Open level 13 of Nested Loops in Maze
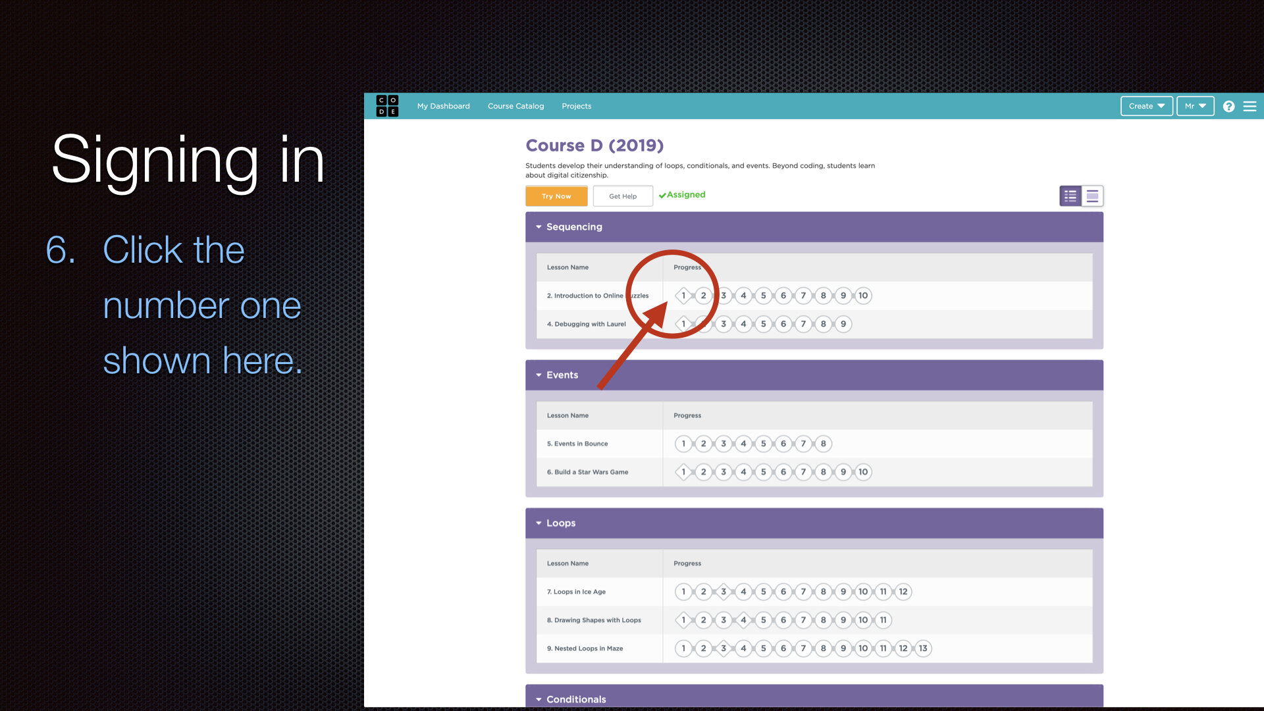 point(923,648)
